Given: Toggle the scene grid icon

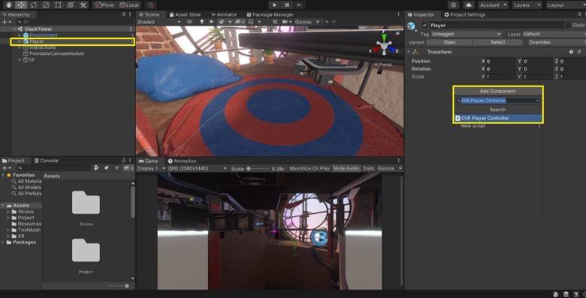Looking at the screenshot, I should [x=251, y=22].
